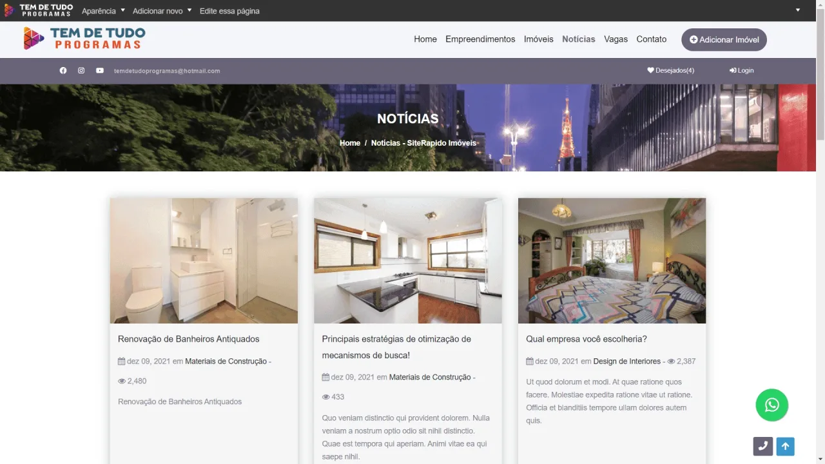The height and width of the screenshot is (464, 825).
Task: Open the kitchen article thumbnail image
Action: pyautogui.click(x=408, y=260)
